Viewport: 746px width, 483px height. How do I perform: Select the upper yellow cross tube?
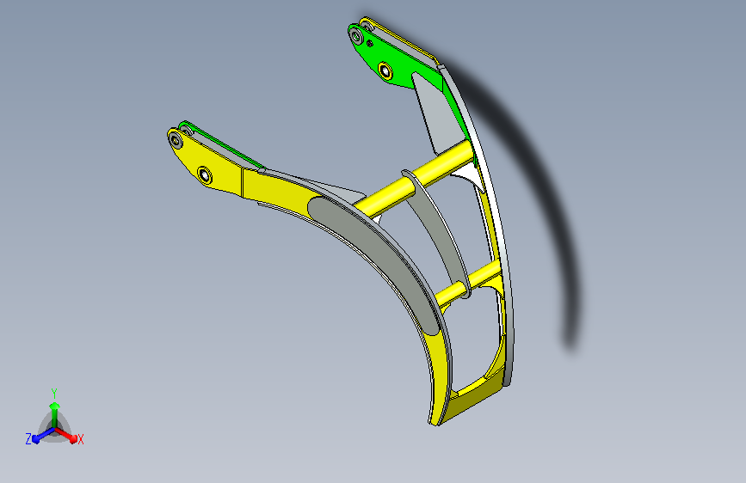tap(415, 178)
